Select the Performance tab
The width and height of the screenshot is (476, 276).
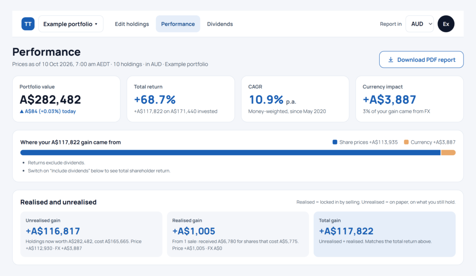pos(178,24)
